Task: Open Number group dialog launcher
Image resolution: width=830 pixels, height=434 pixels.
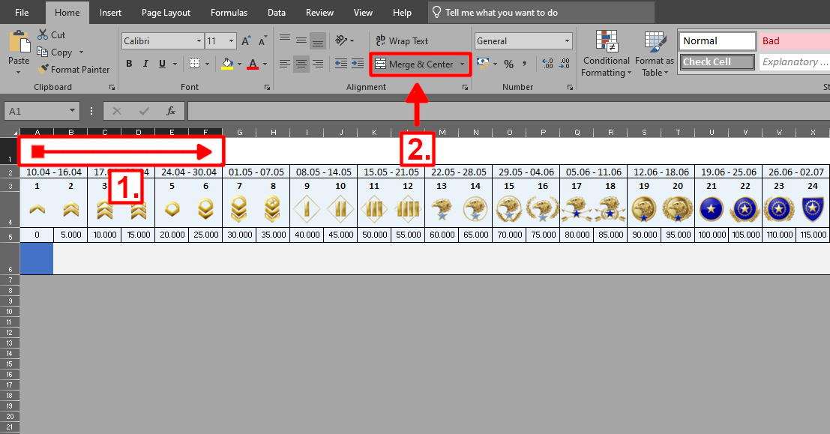Action: [570, 87]
